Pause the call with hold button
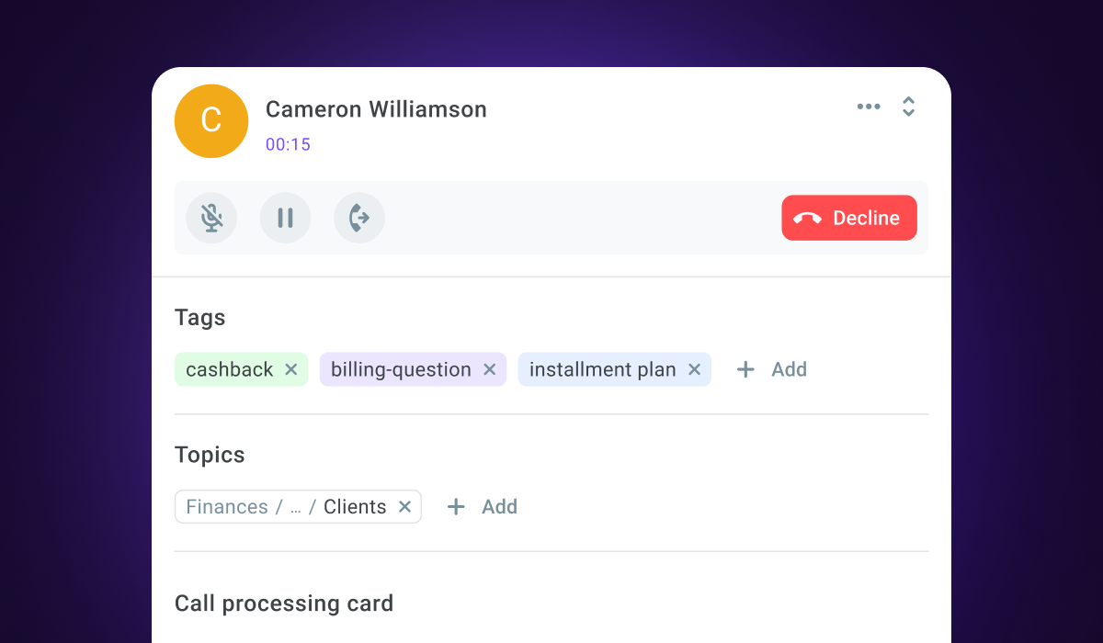The height and width of the screenshot is (643, 1103). click(x=285, y=218)
